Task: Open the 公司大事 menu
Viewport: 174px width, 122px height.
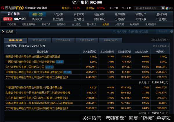Action: (141, 19)
